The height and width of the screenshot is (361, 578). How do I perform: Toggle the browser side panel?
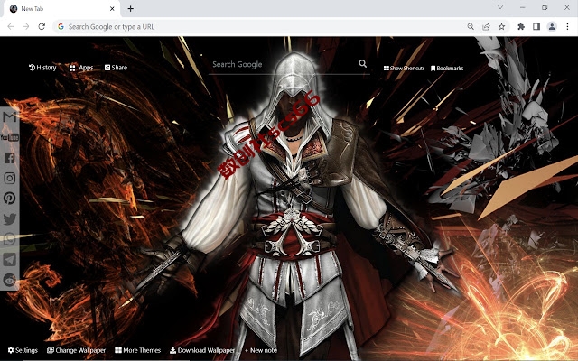click(536, 26)
